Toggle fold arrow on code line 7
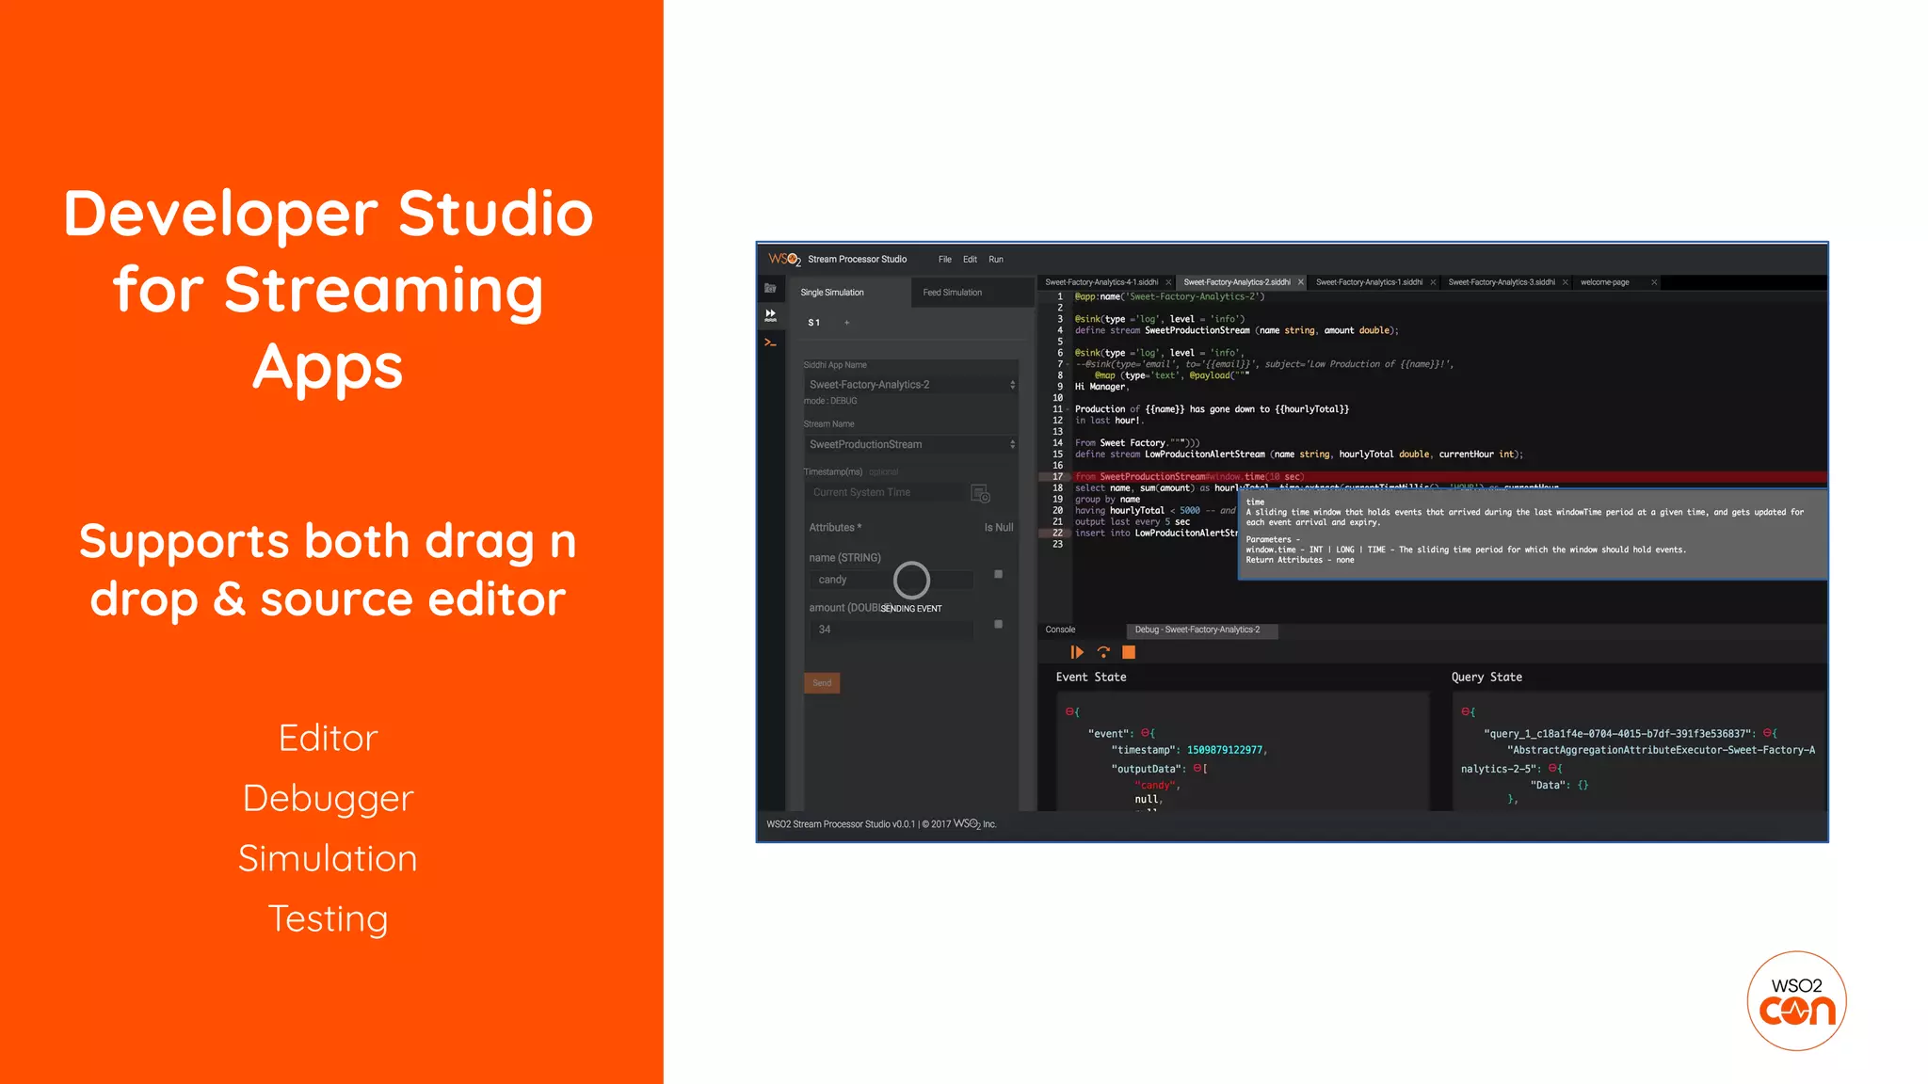Image resolution: width=1928 pixels, height=1084 pixels. point(1068,364)
